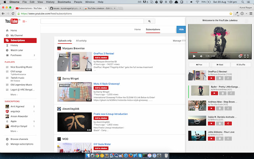
Task: Toggle repeat for OnePlus 2 Review
Action: point(228,78)
